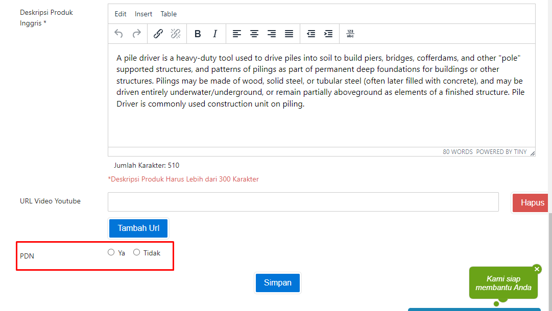Close the Kami siap membantu chat bubble

coord(537,269)
